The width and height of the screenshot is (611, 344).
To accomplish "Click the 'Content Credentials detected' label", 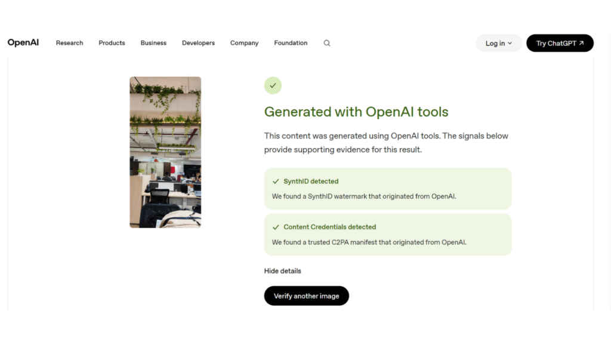I will click(x=329, y=227).
